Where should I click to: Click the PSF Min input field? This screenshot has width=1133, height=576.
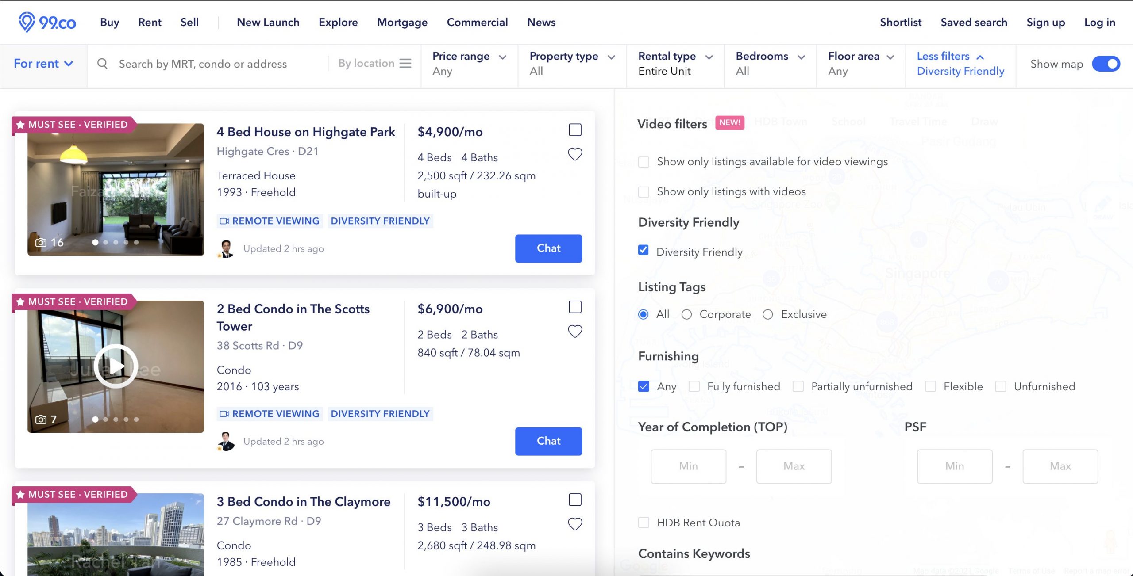click(954, 466)
